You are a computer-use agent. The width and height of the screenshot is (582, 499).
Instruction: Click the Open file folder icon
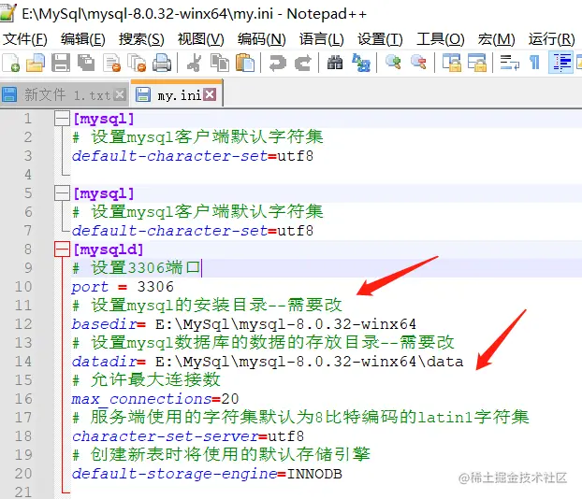pyautogui.click(x=36, y=63)
